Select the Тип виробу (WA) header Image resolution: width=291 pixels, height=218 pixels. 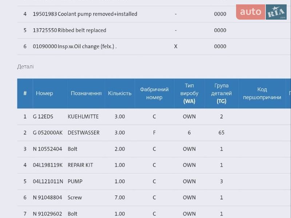tap(189, 93)
